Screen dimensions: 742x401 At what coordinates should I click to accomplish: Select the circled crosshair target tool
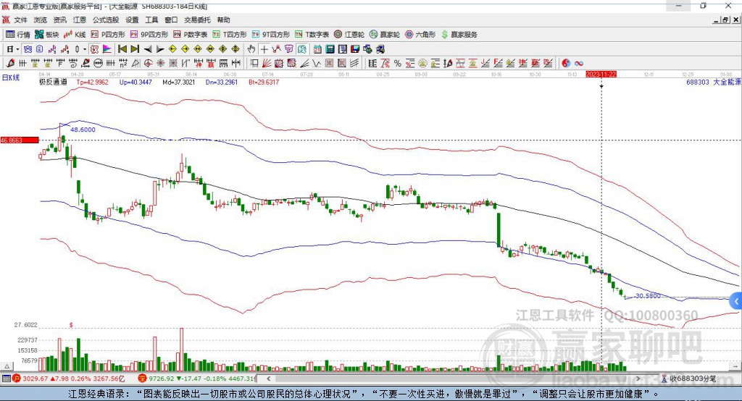tap(148, 64)
